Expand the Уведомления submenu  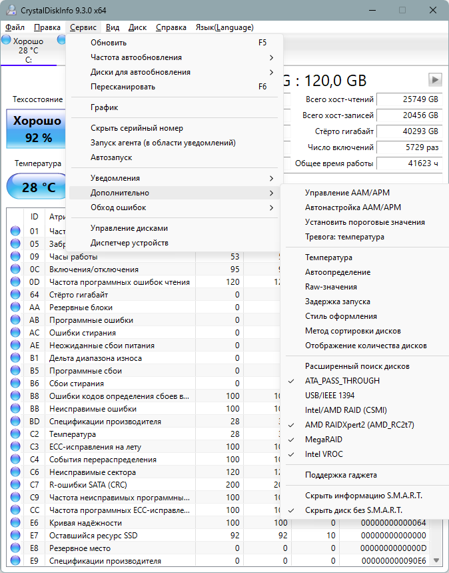point(175,178)
